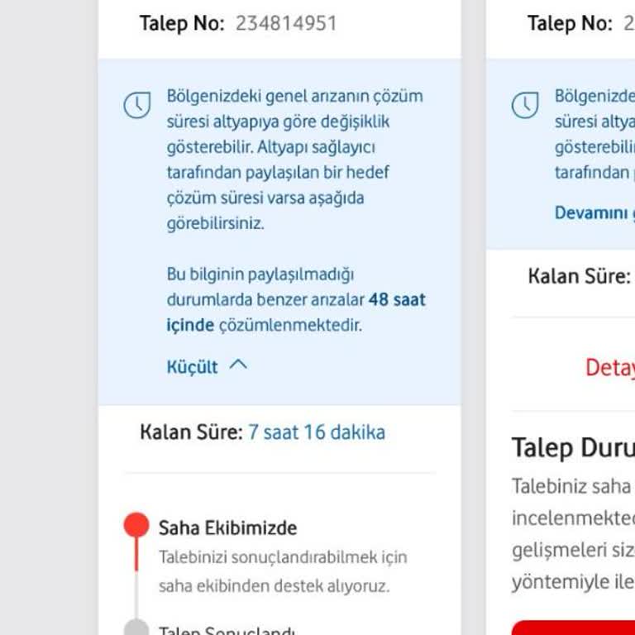
Task: Click the chevron arrow next to Küçült
Action: point(238,365)
